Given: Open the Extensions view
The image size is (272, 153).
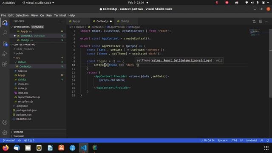Looking at the screenshot, I should (5, 64).
